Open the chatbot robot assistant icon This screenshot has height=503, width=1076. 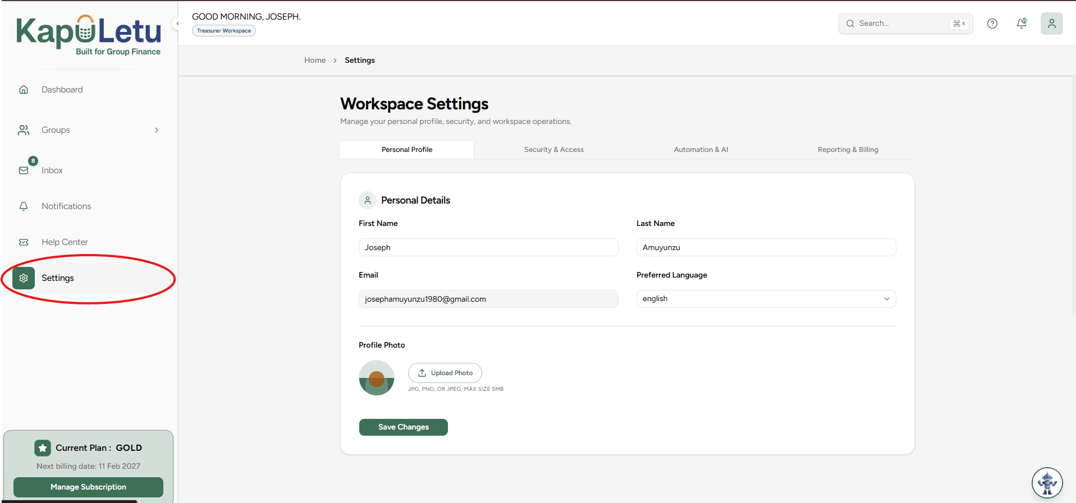tap(1047, 482)
